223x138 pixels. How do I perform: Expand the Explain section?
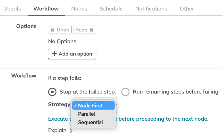[x=60, y=130]
